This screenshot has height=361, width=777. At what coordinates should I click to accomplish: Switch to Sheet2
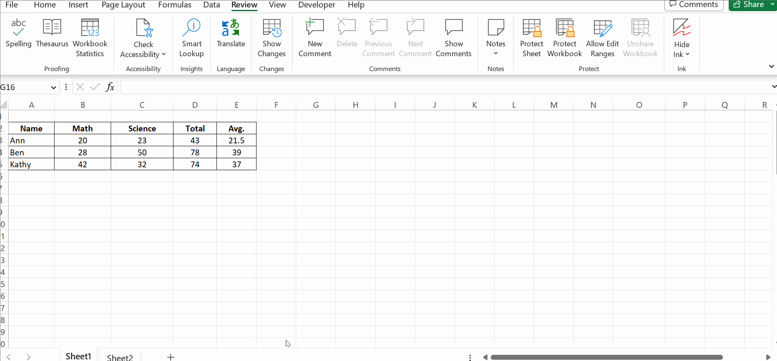120,357
